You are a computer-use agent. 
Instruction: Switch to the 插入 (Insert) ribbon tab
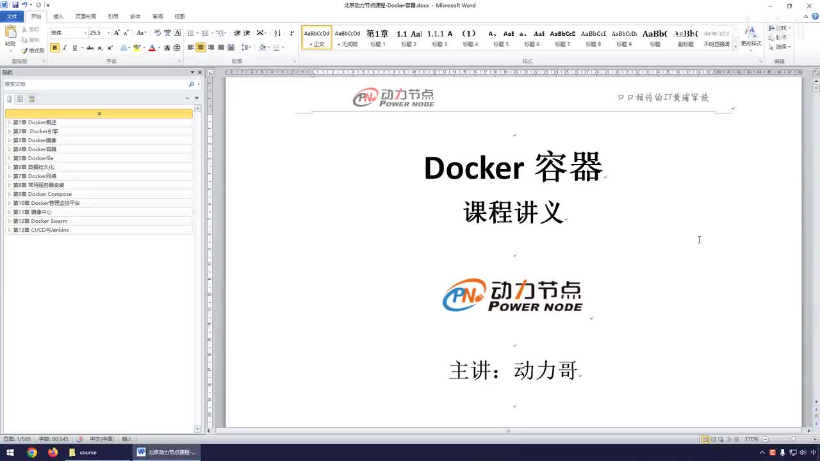tap(58, 17)
